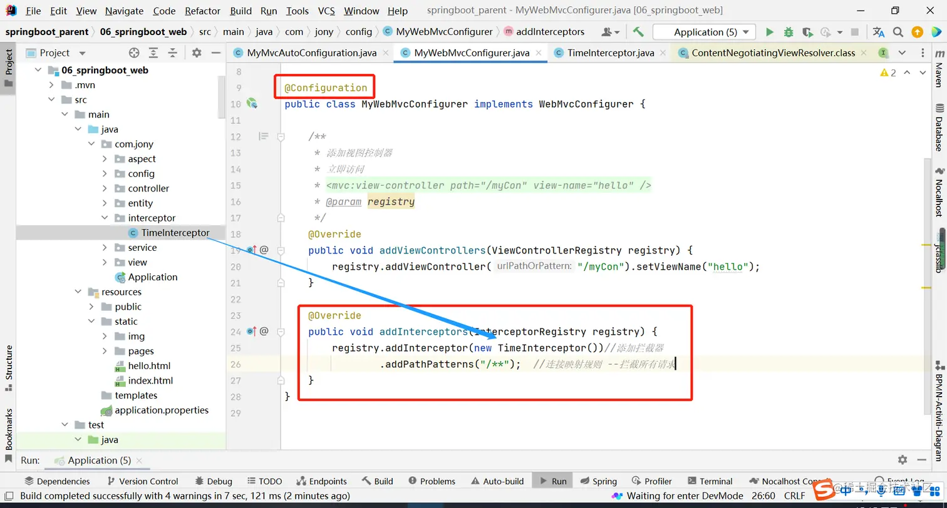947x508 pixels.
Task: Expand the pages folder under static
Action: (x=105, y=351)
